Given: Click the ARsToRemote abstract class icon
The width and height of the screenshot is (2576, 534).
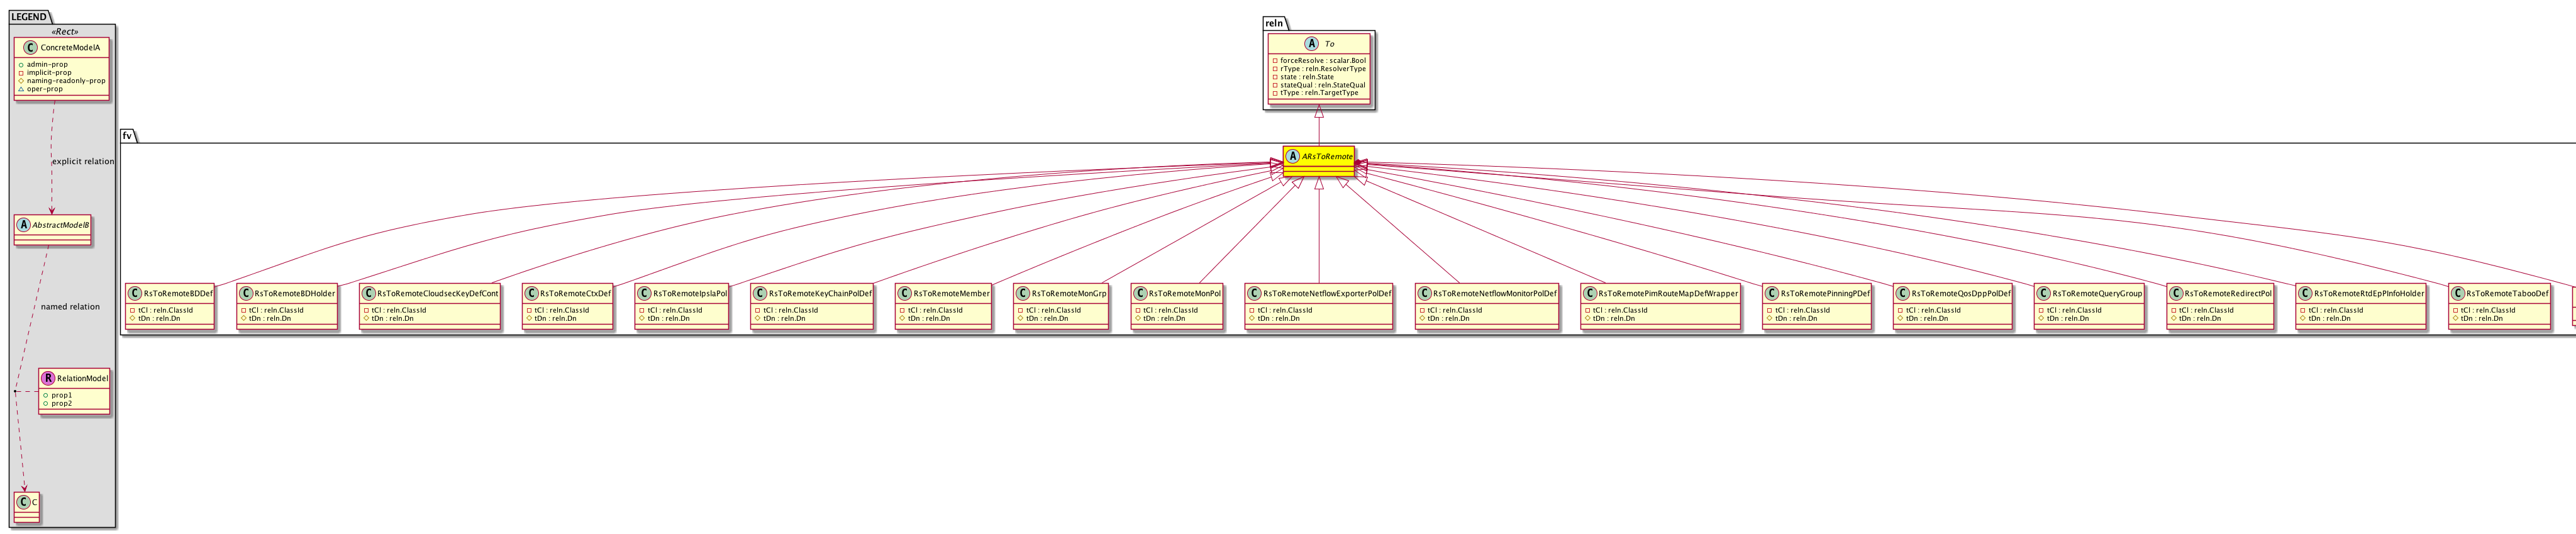Looking at the screenshot, I should click(1292, 157).
